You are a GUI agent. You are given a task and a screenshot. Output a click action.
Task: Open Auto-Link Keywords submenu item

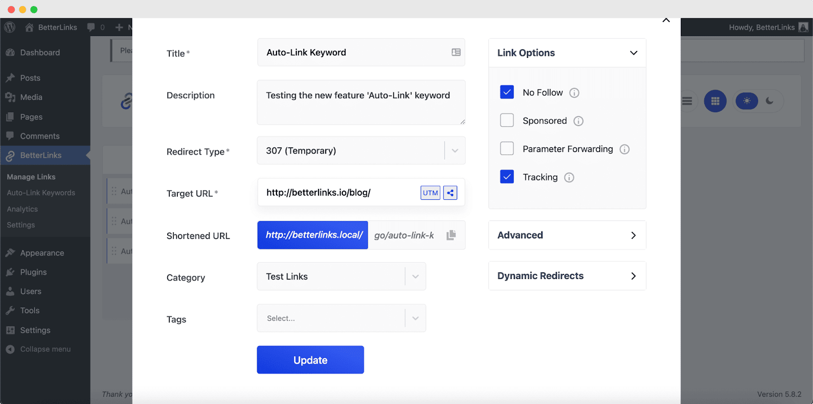coord(41,193)
